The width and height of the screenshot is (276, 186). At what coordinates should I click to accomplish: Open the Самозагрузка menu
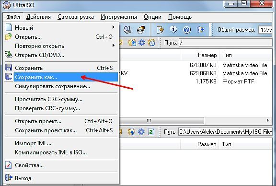click(x=76, y=17)
